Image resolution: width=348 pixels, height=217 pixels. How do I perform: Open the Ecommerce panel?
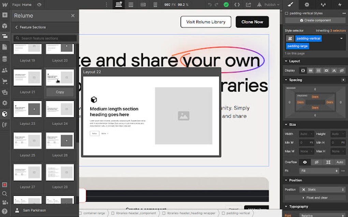pos(5,80)
